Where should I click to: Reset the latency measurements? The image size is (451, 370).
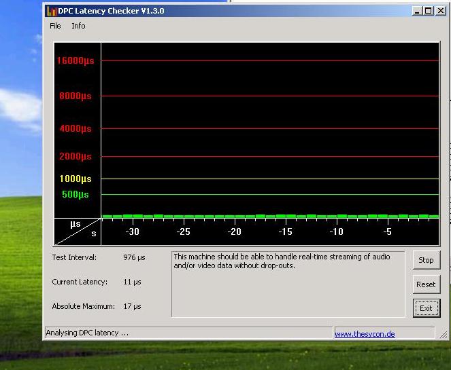coord(426,284)
